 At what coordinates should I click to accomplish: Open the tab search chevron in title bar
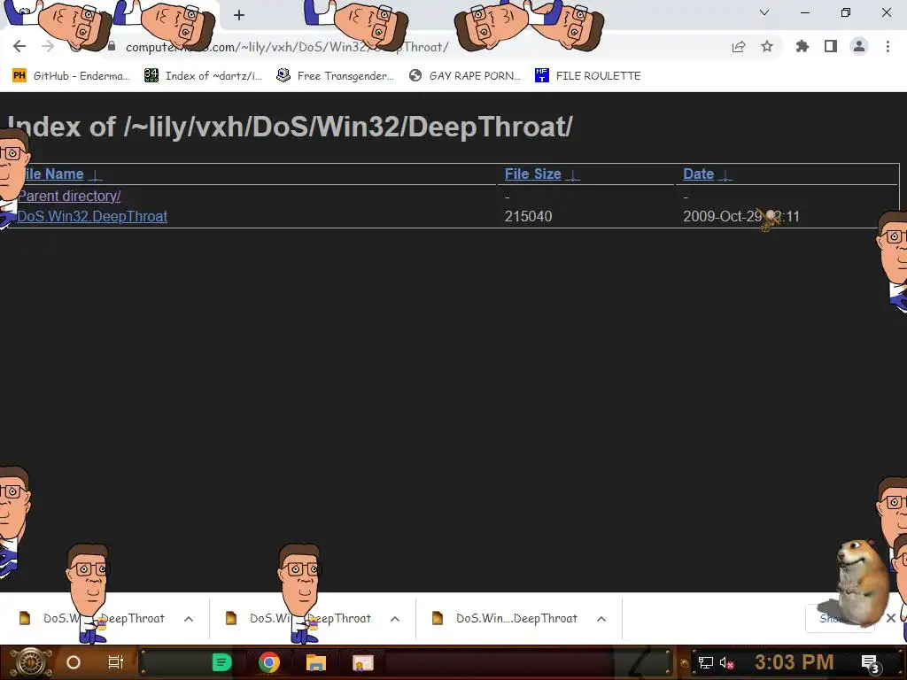[x=764, y=12]
